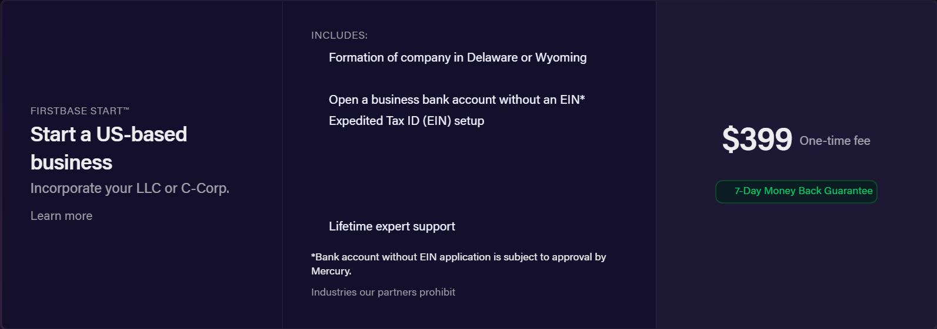Click the FIRSTBASE START label
The height and width of the screenshot is (329, 937).
(x=76, y=111)
